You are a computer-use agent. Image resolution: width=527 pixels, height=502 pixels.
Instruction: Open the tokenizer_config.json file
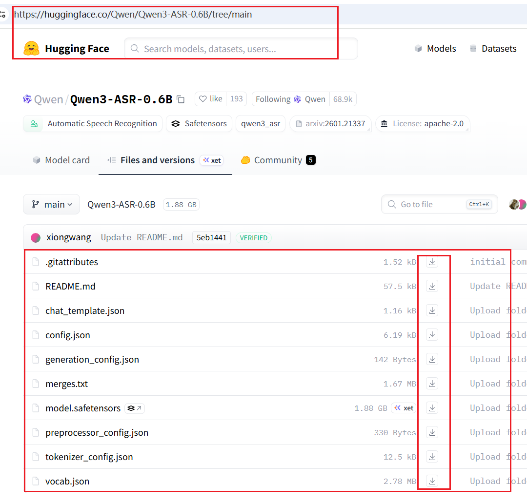(89, 457)
